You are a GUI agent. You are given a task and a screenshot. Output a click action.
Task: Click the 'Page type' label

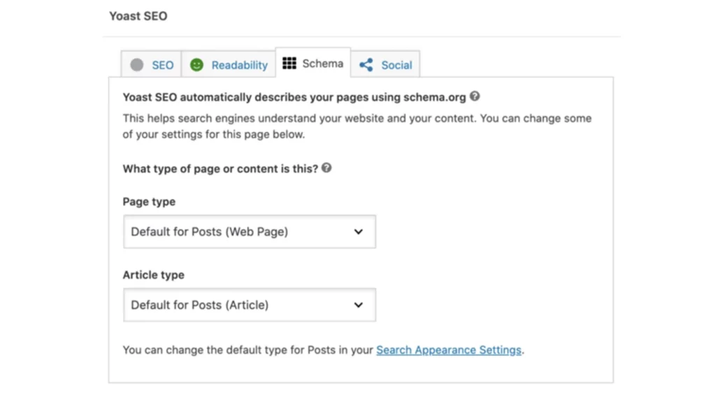tap(149, 202)
